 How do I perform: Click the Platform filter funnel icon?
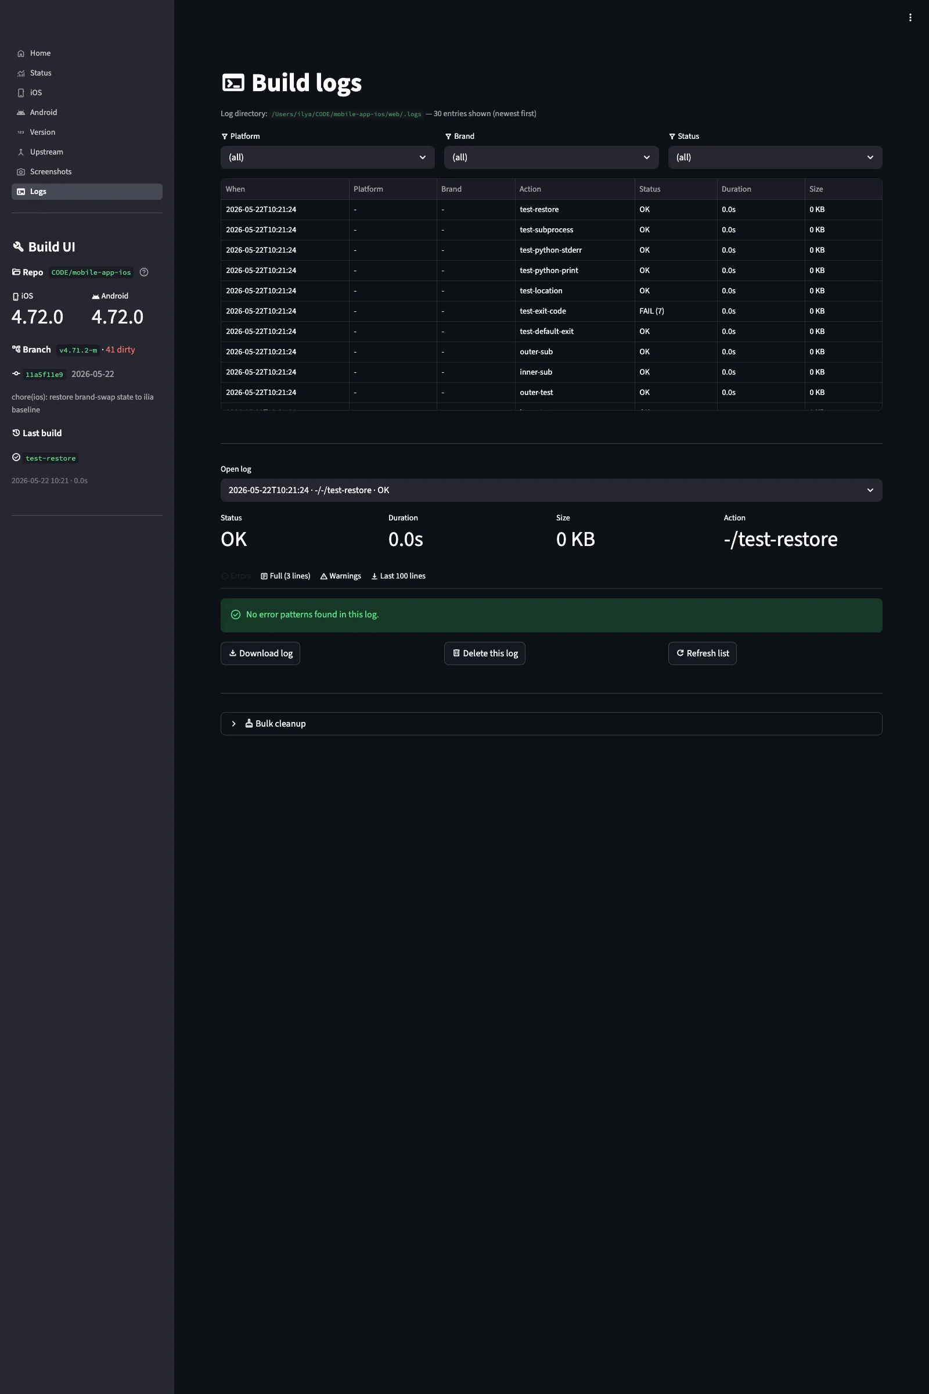pos(225,136)
